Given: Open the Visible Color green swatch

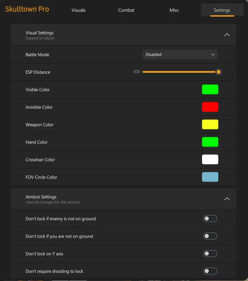Looking at the screenshot, I should (x=210, y=89).
